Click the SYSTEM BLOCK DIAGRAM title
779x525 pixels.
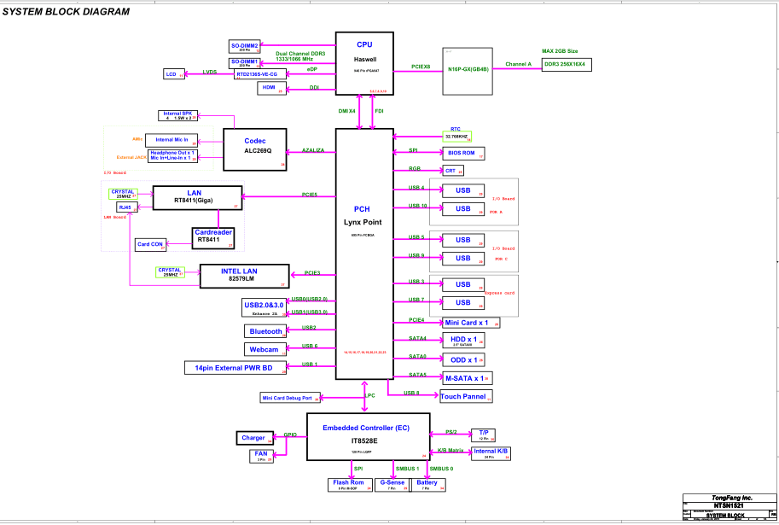click(x=66, y=12)
